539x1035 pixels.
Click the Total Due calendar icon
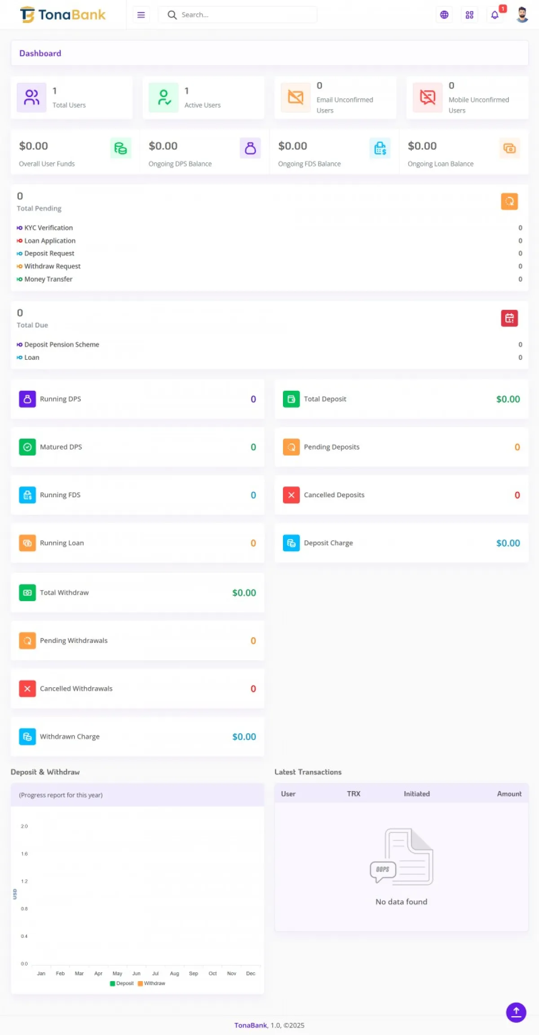[509, 318]
